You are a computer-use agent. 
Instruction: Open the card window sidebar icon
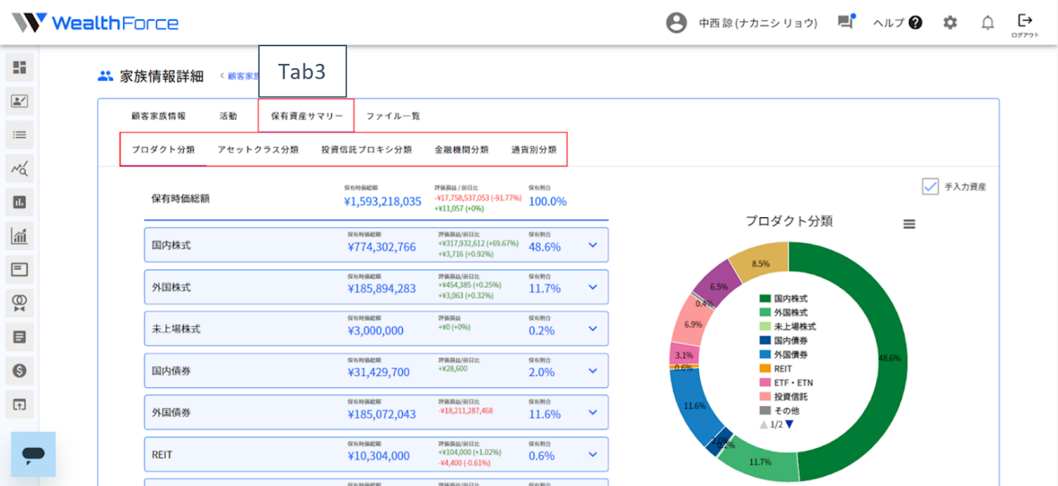[x=20, y=269]
